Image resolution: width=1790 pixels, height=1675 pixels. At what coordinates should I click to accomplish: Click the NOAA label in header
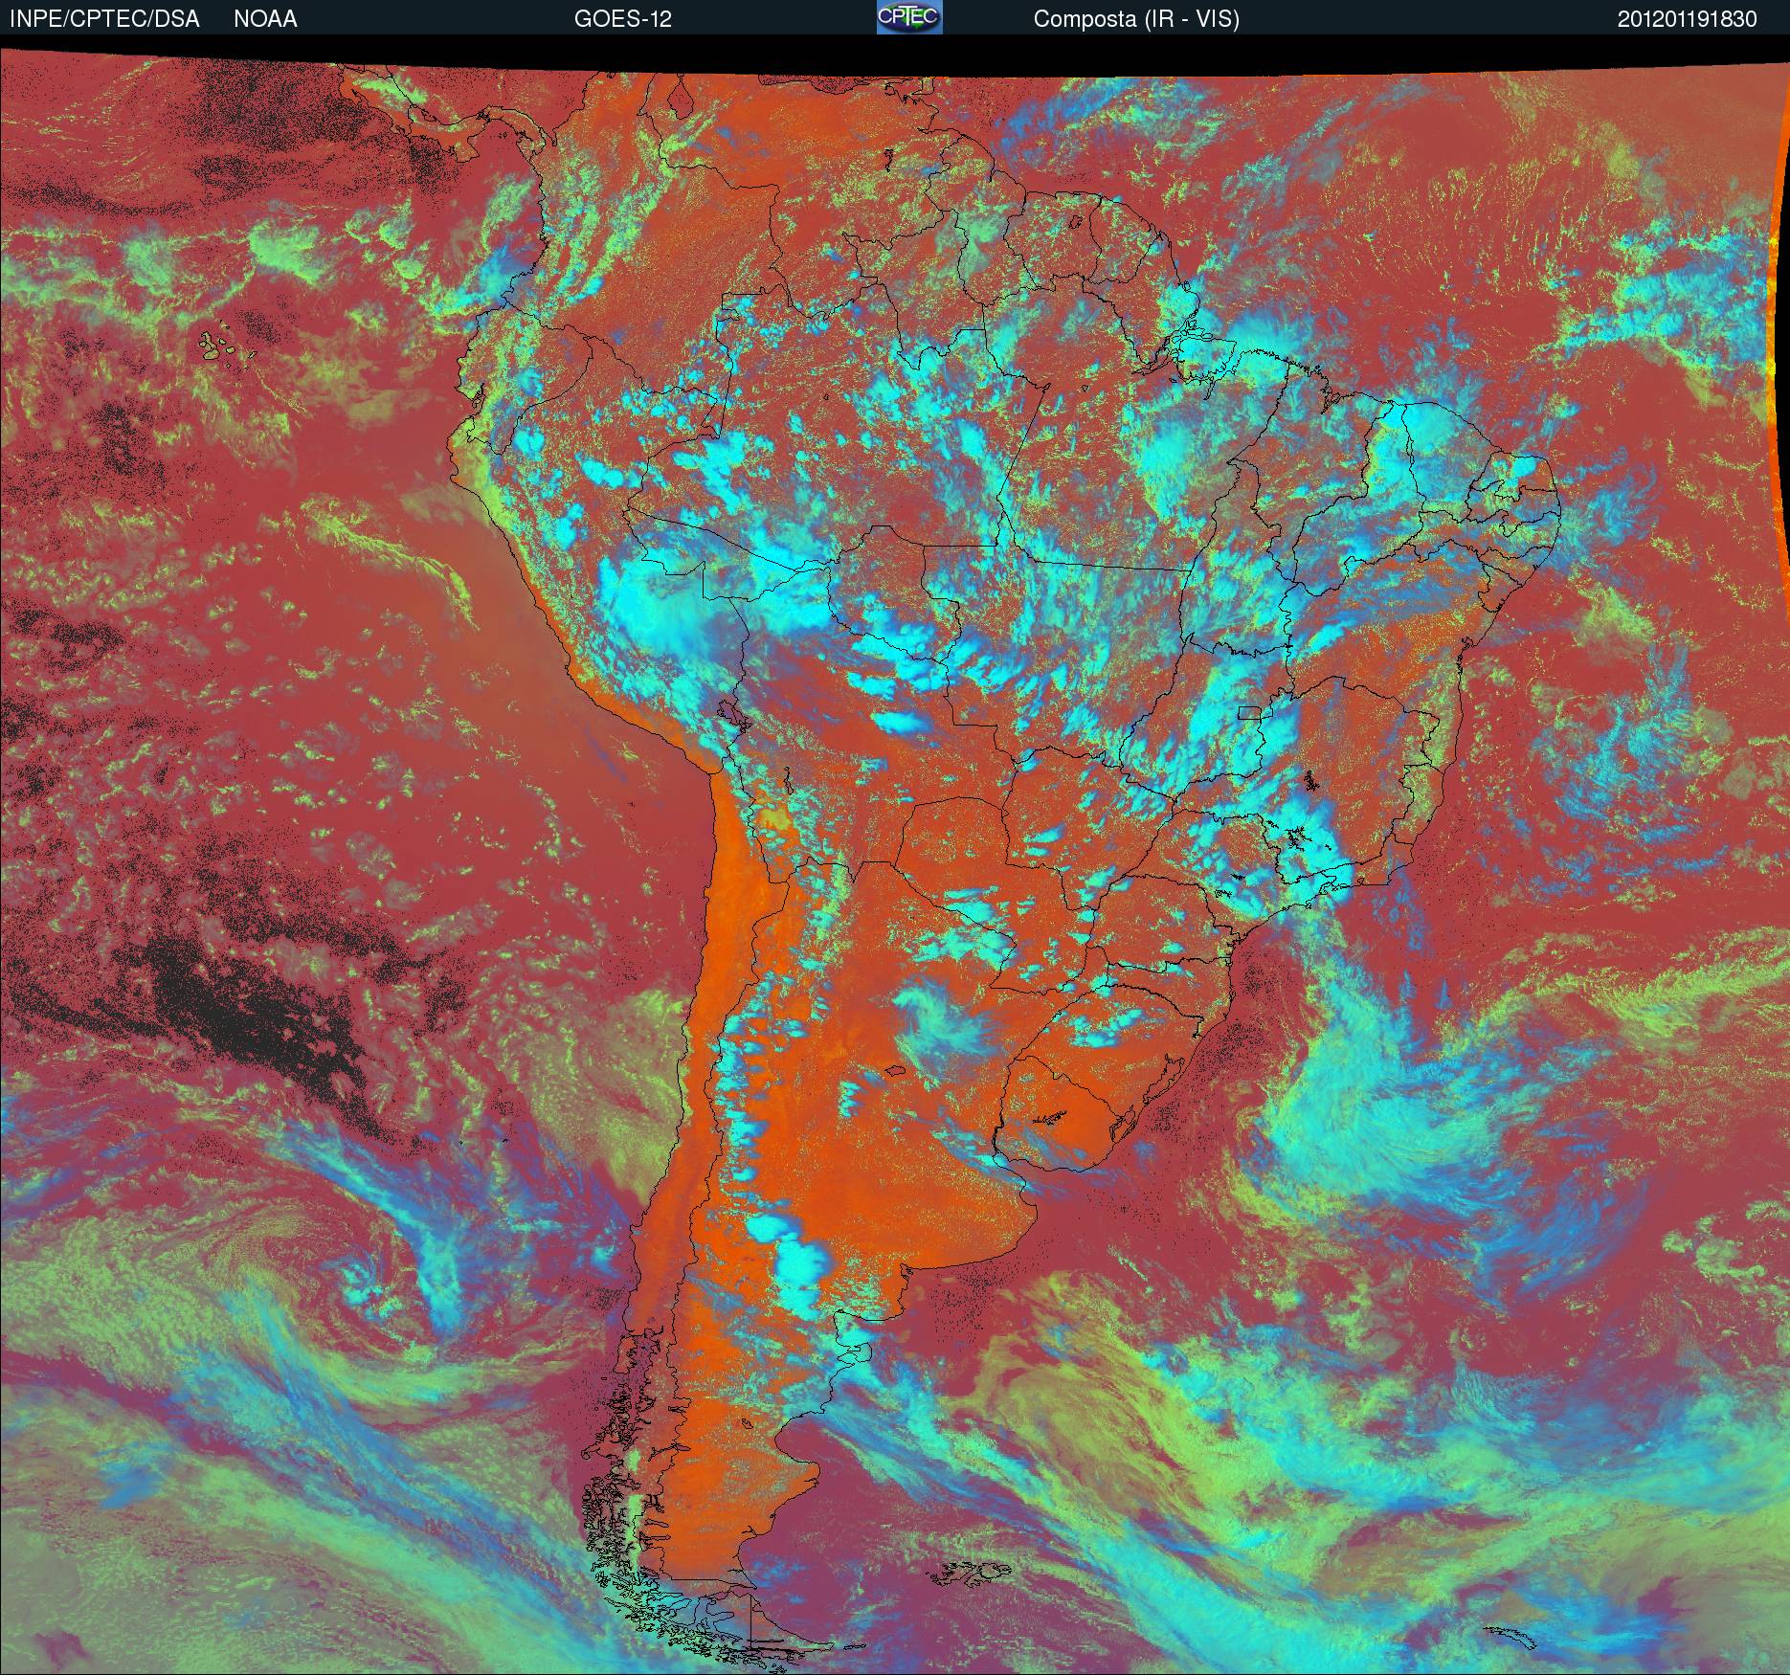point(265,19)
